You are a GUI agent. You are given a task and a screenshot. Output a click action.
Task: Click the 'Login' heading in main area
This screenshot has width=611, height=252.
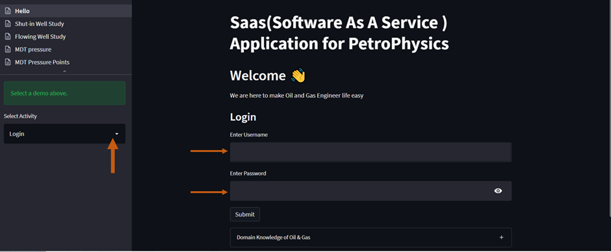pos(243,117)
